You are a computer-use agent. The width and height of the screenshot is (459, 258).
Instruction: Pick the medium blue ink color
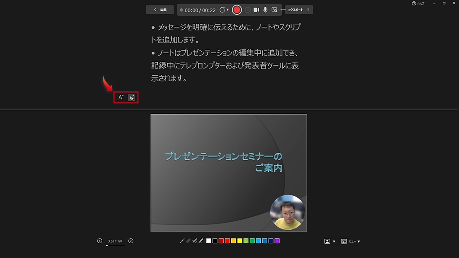tap(264, 241)
